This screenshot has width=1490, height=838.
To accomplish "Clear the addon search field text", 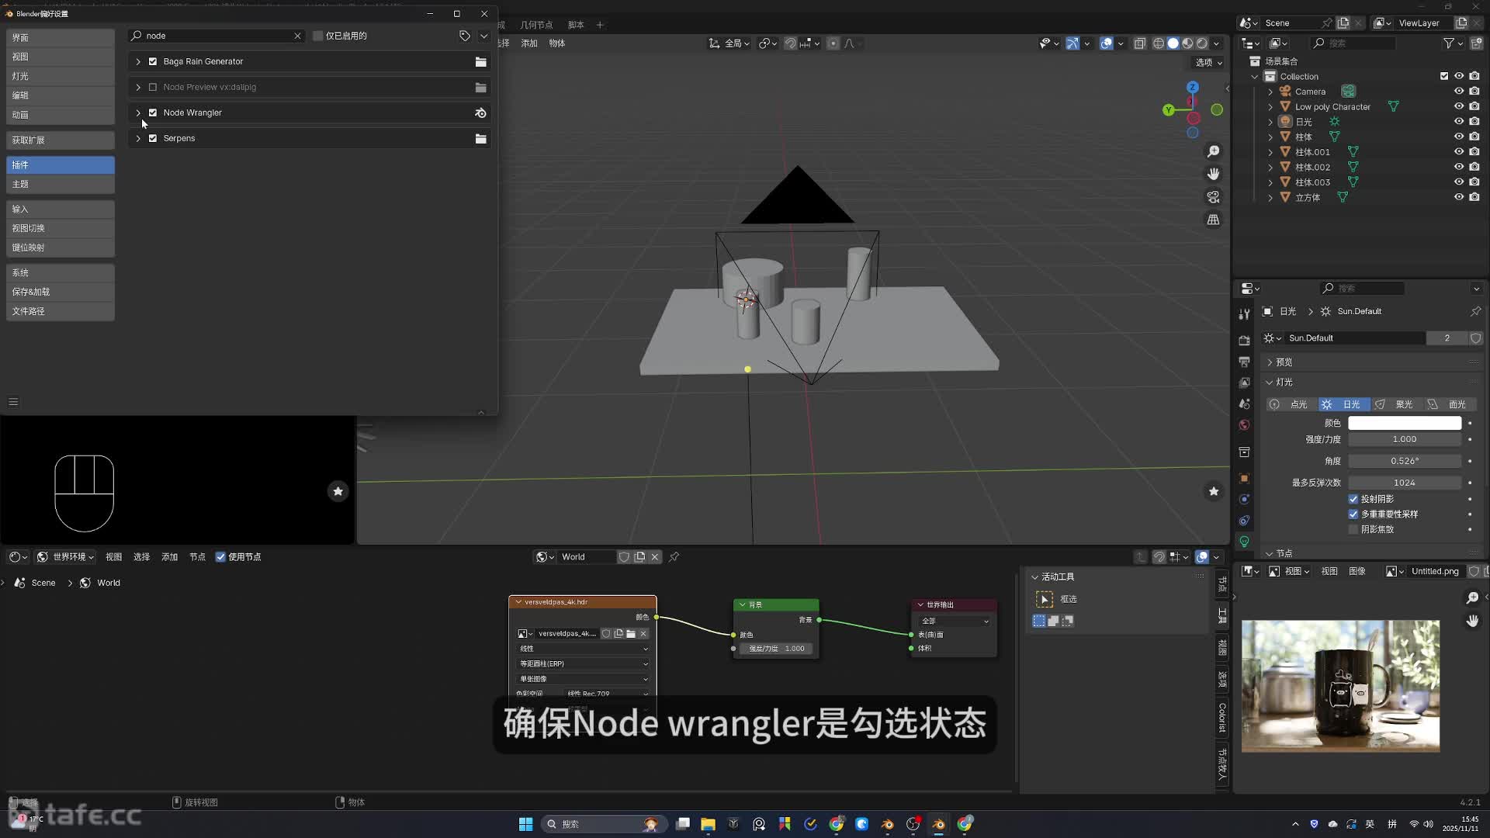I will click(x=297, y=36).
